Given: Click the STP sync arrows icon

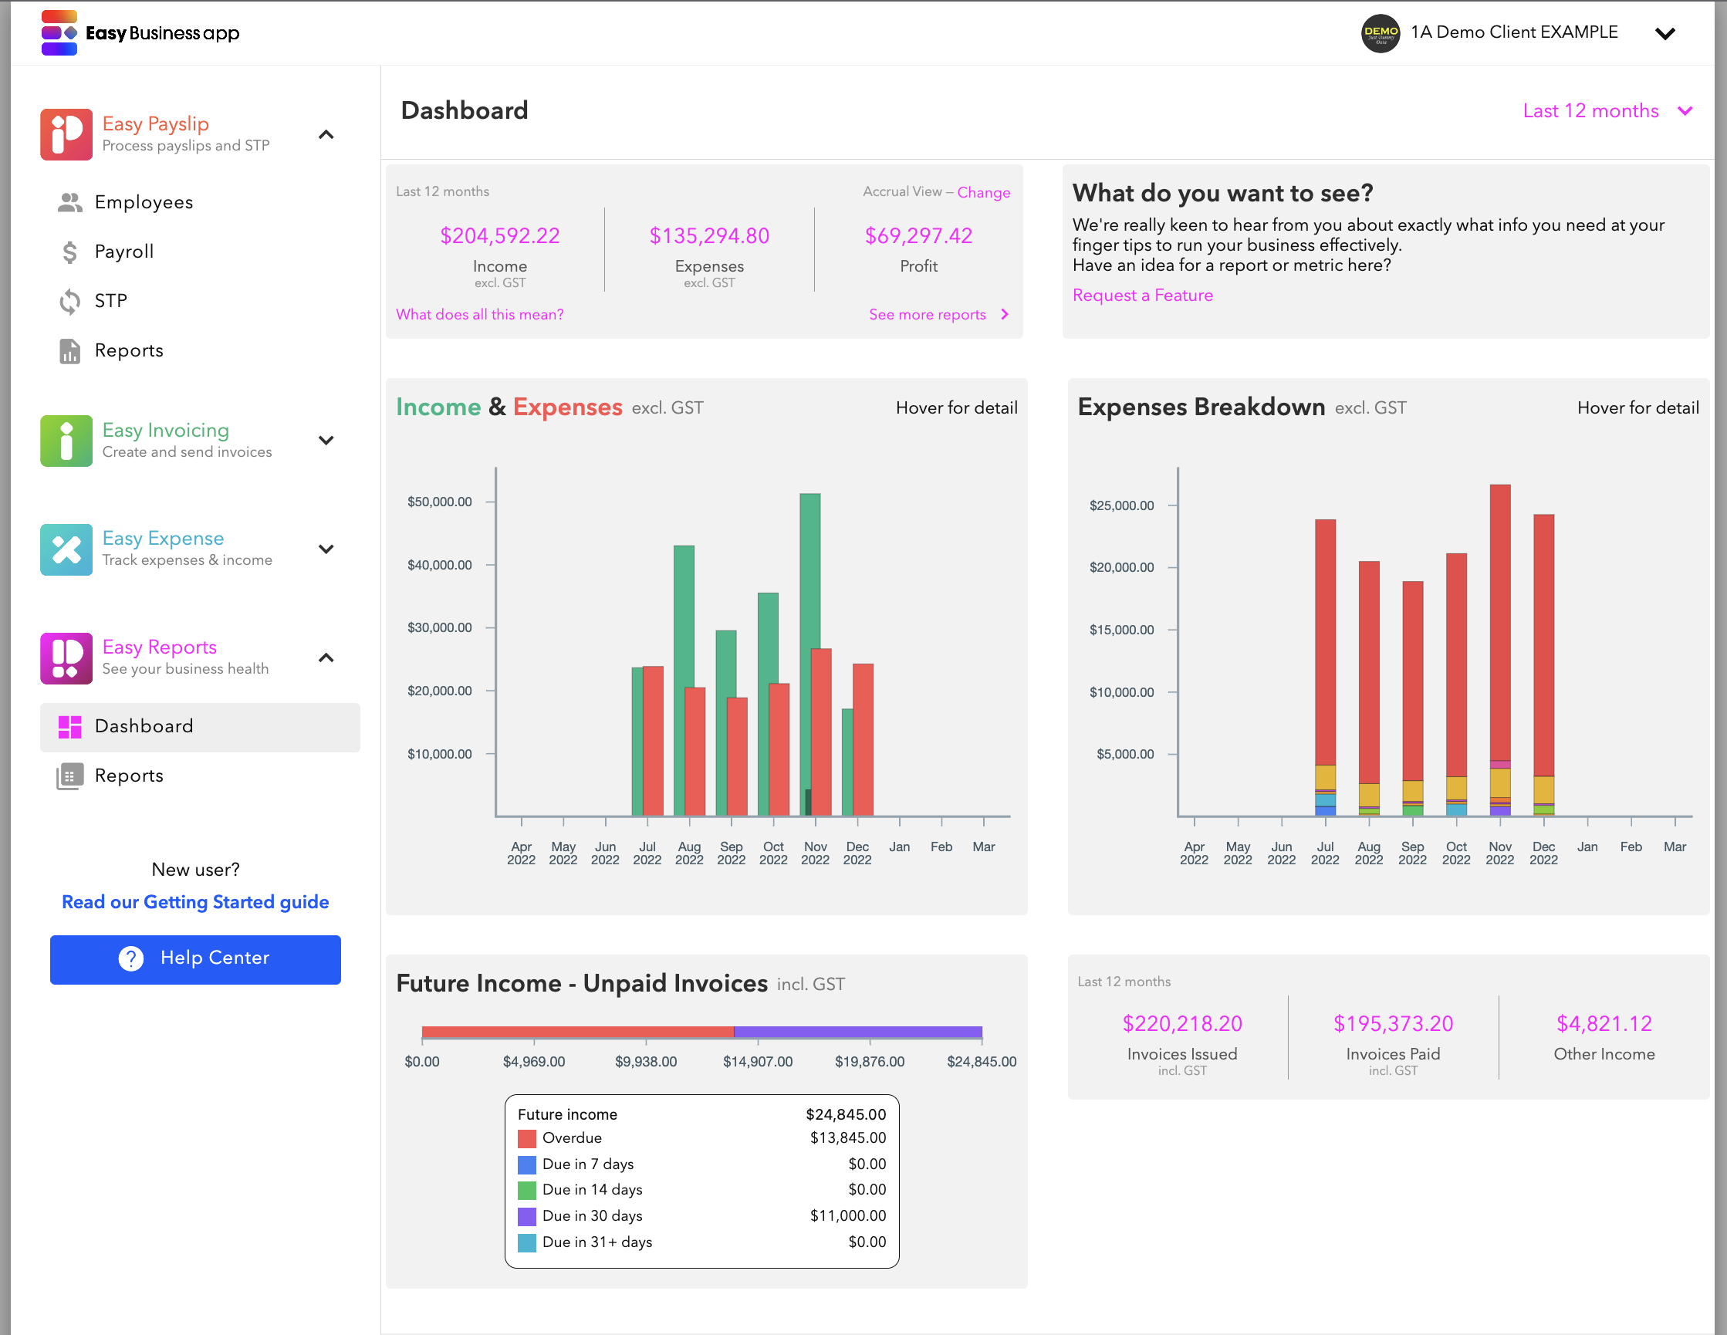Looking at the screenshot, I should (x=69, y=301).
